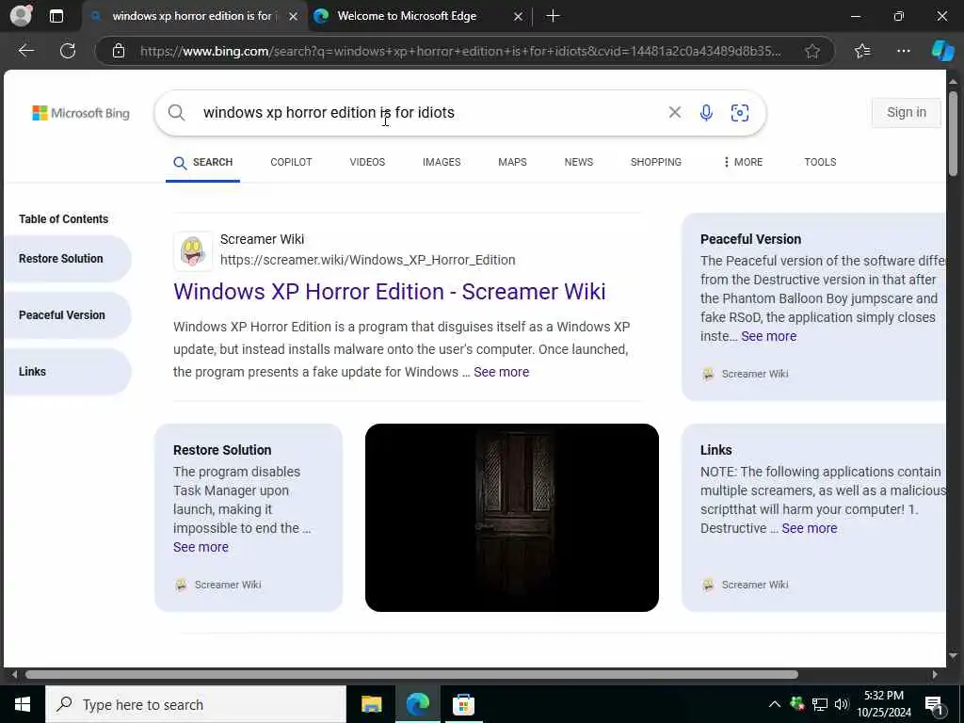Click Screamer Wiki source under Peaceful Version
Viewport: 964px width, 723px height.
746,374
